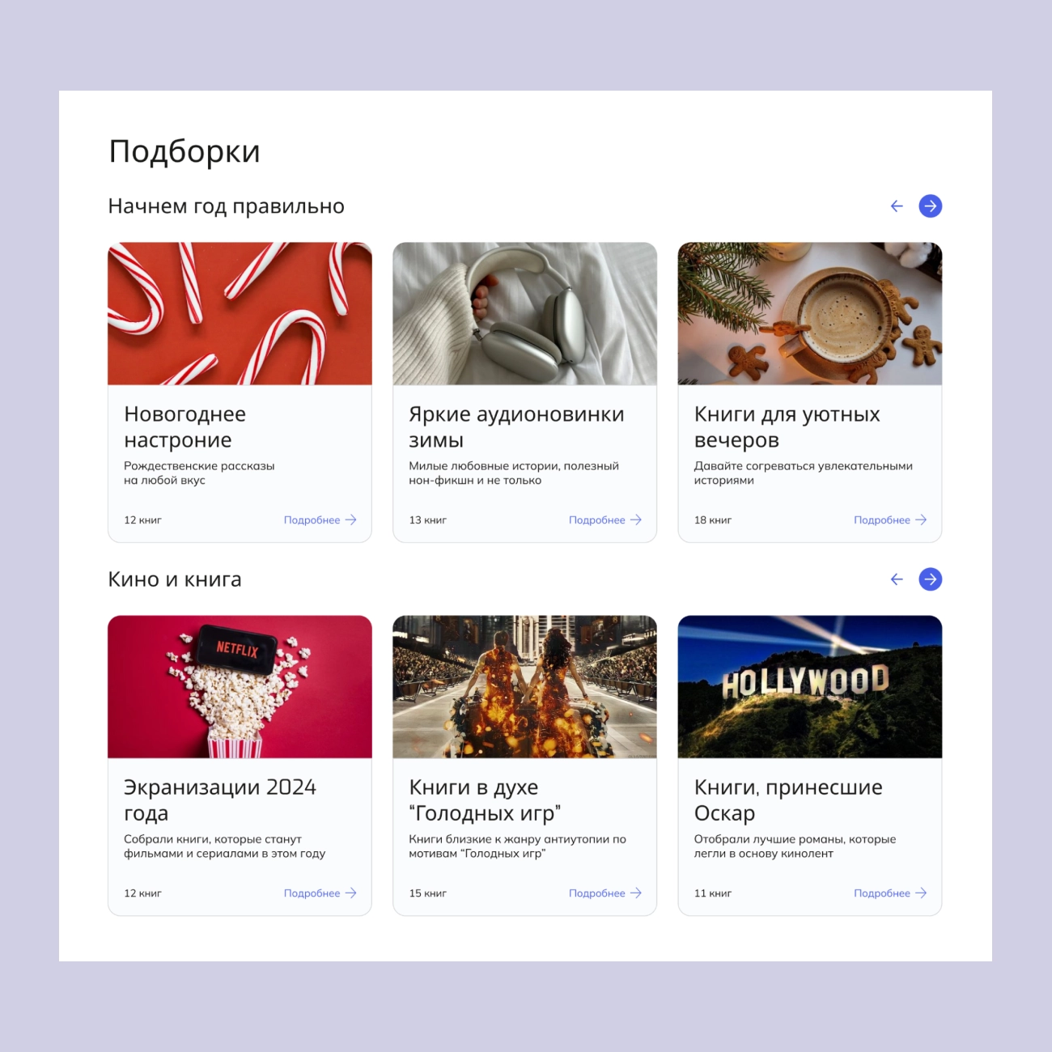This screenshot has width=1052, height=1052.
Task: Click the "Новогоднее настроение" card title
Action: [185, 427]
